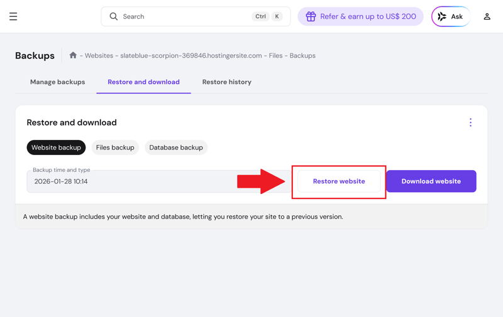Click the Ctrl shortcut key badge
This screenshot has width=503, height=317.
[x=260, y=17]
